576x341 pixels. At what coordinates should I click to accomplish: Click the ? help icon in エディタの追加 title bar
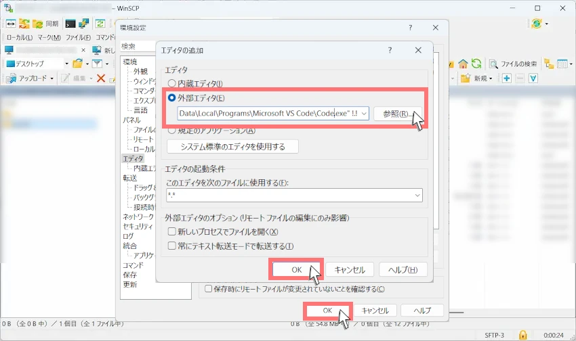click(390, 50)
